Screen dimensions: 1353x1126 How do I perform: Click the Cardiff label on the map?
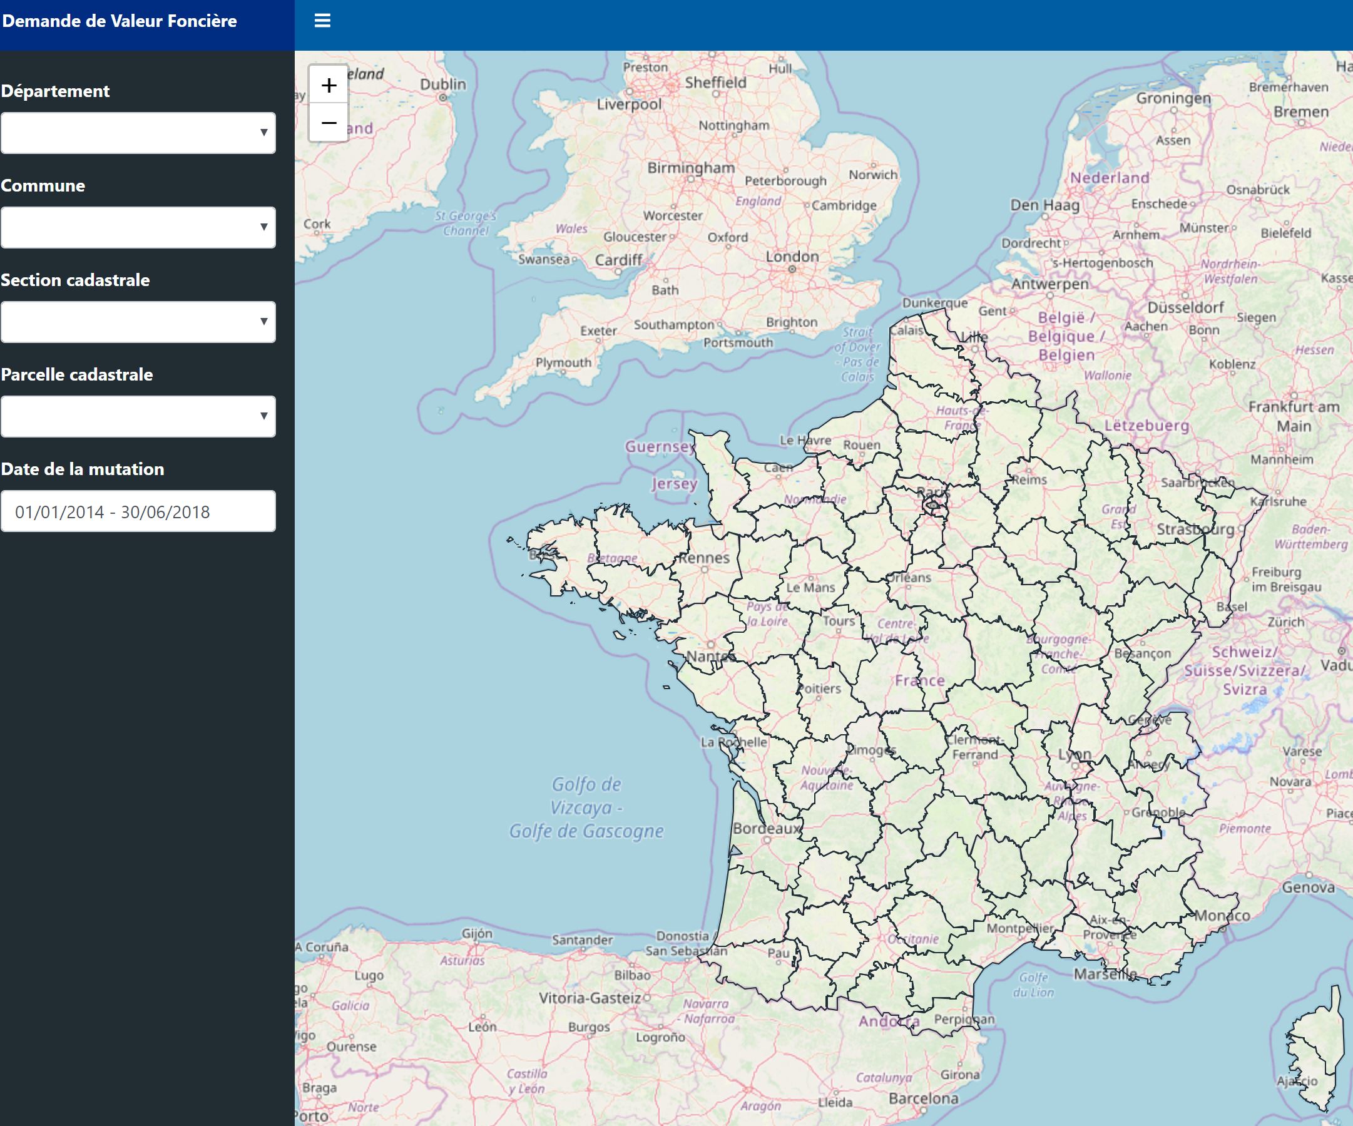618,260
